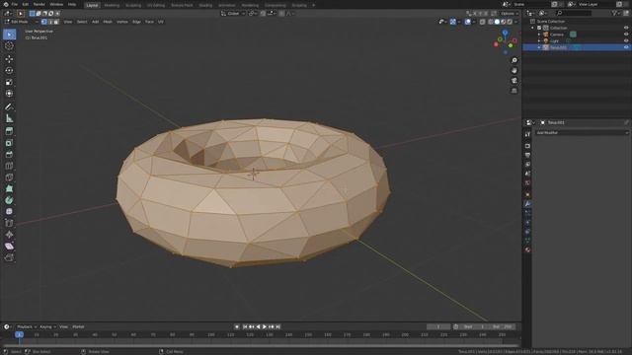Open the File menu
Viewport: 632px width, 355px height.
pyautogui.click(x=14, y=4)
